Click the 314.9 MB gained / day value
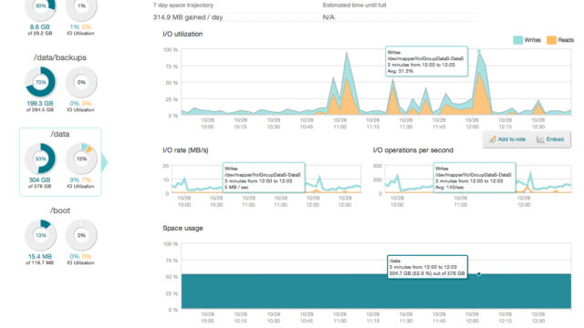This screenshot has width=584, height=328. tap(188, 17)
